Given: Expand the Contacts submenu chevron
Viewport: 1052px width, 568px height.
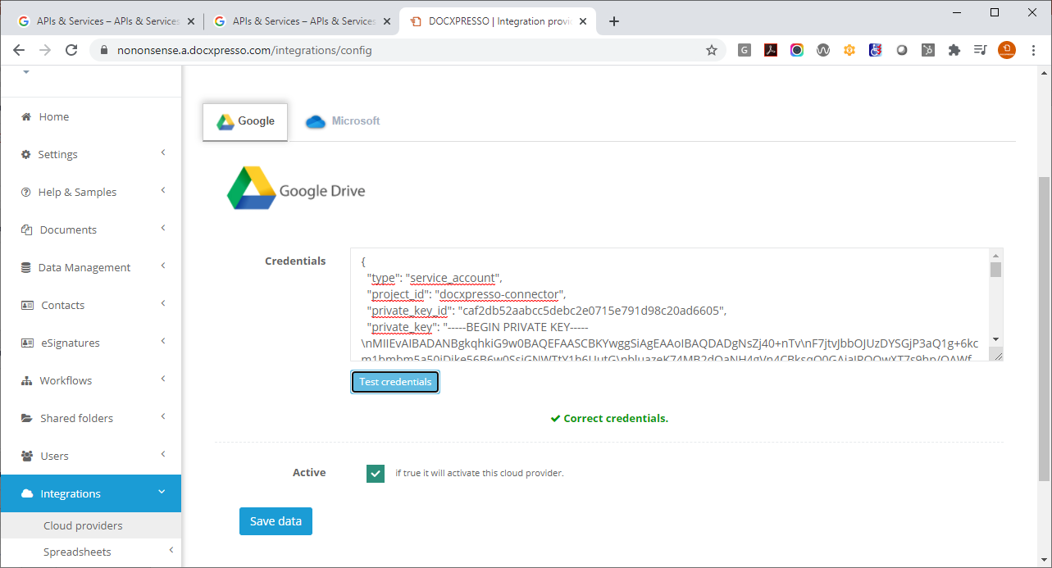Looking at the screenshot, I should (163, 303).
